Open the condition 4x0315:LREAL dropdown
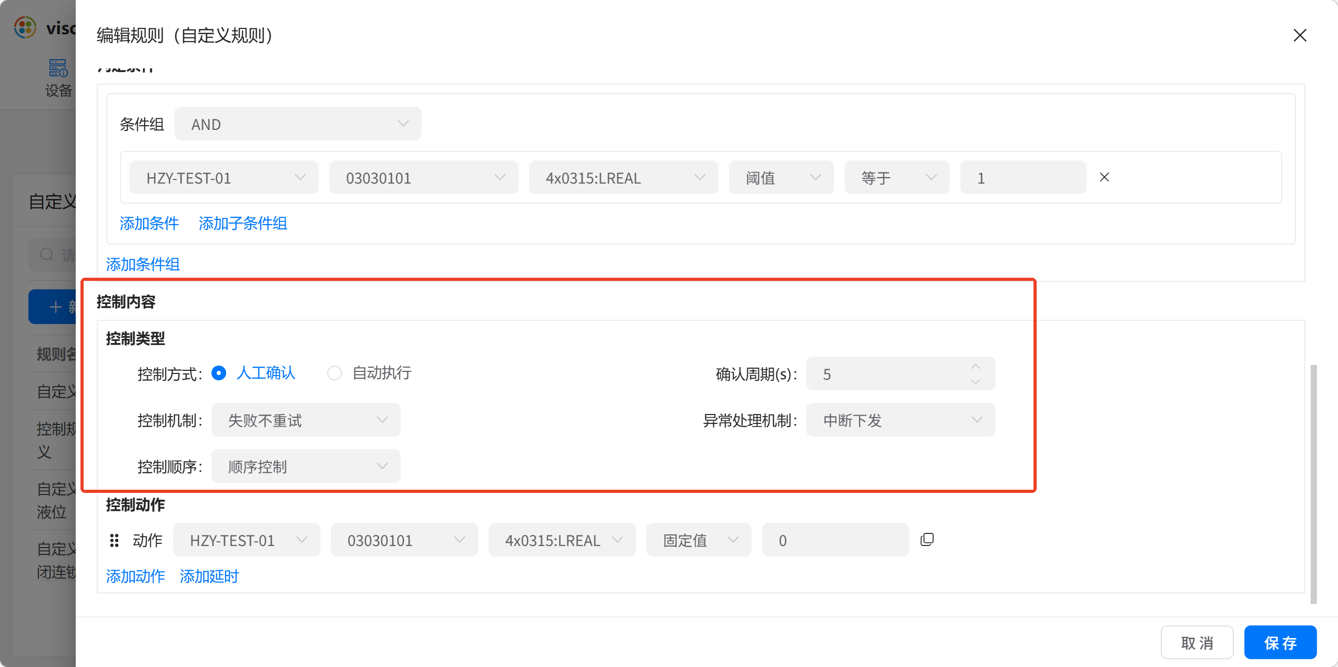This screenshot has width=1338, height=667. [624, 178]
